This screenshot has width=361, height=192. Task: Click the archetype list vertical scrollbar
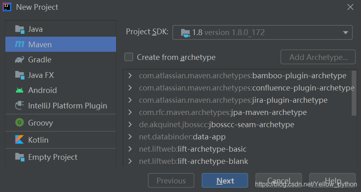click(354, 93)
